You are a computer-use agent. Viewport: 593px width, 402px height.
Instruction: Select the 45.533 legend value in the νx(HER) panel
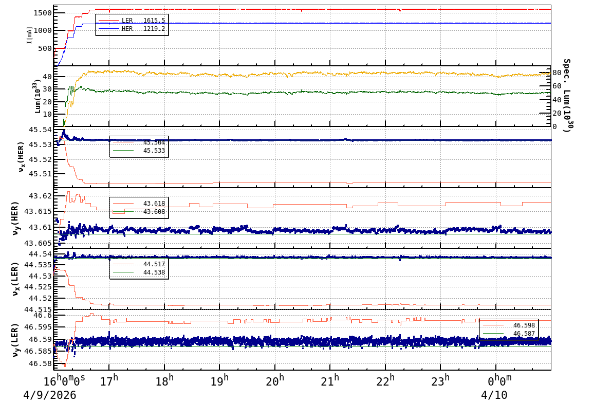[154, 151]
